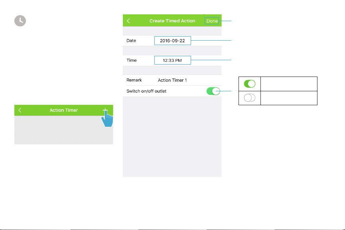345x230 pixels.
Task: Click the Create Timed Action title
Action: 172,21
